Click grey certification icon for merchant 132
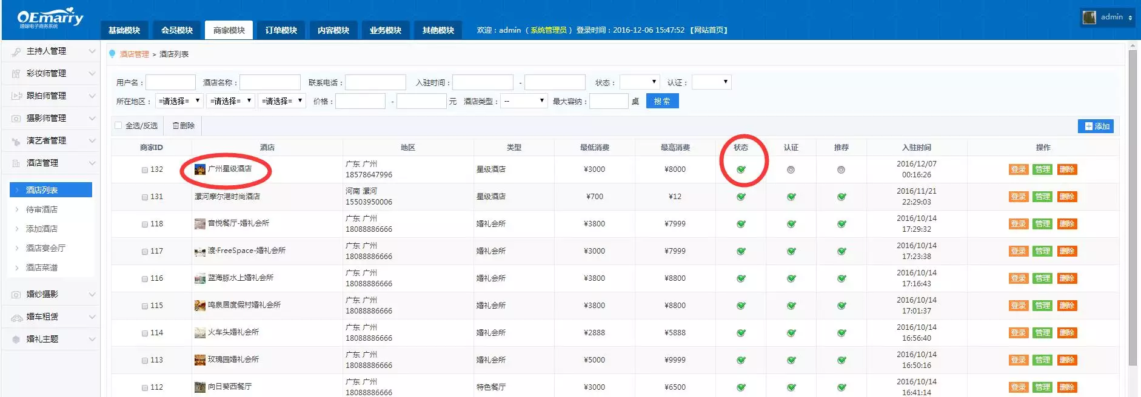Viewport: 1141px width, 397px height. (791, 170)
